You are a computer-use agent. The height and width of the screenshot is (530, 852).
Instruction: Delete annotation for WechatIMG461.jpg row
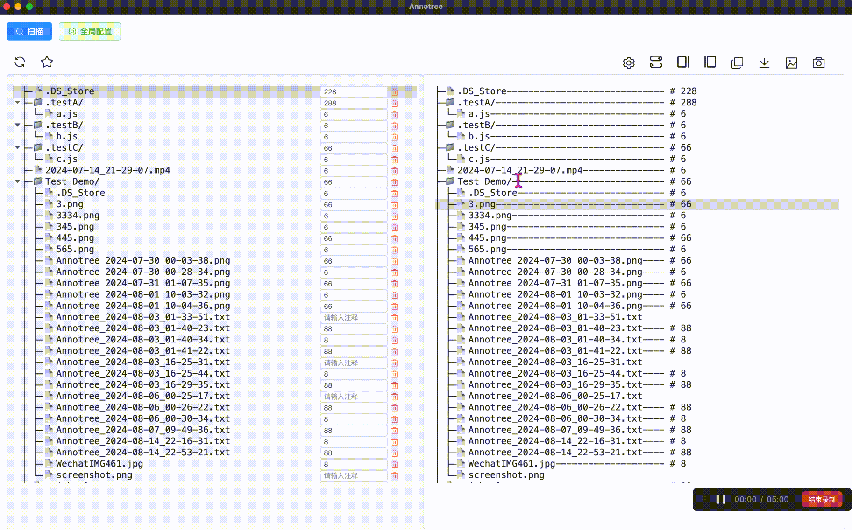coord(395,464)
